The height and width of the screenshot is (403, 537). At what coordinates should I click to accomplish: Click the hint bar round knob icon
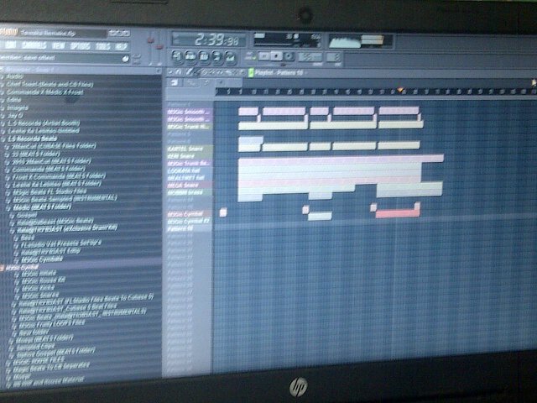coord(125,59)
